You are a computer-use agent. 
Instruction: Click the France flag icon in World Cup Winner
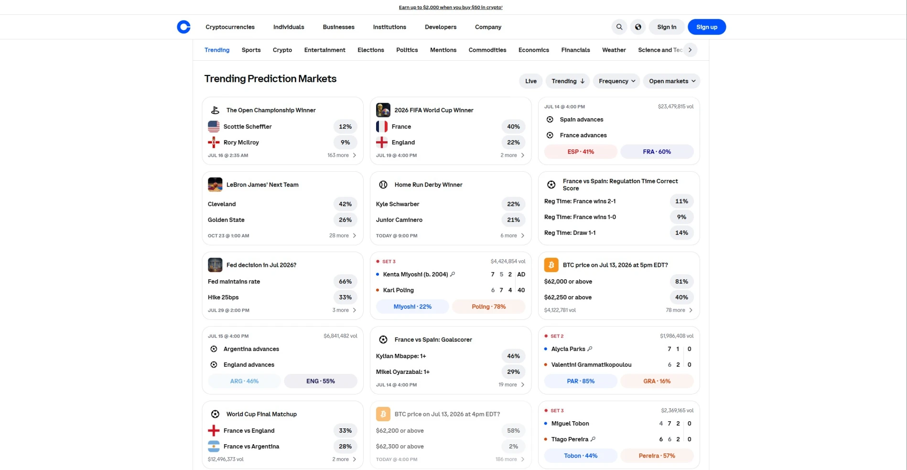tap(382, 126)
